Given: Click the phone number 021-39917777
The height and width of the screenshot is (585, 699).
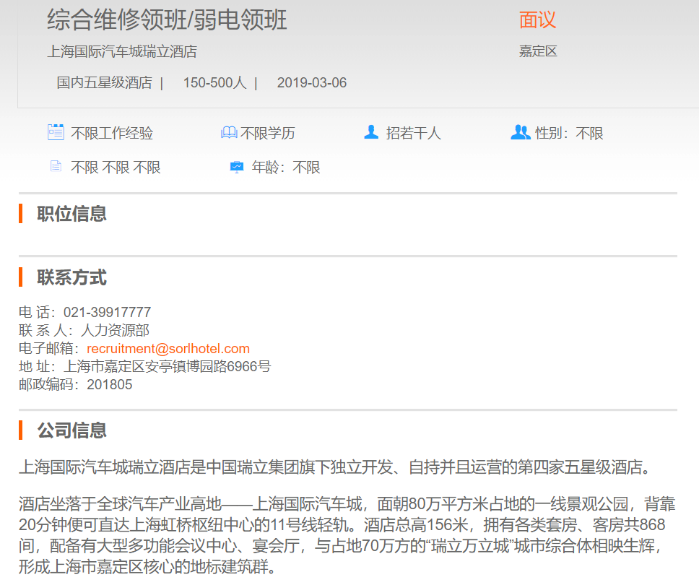Looking at the screenshot, I should pyautogui.click(x=108, y=313).
